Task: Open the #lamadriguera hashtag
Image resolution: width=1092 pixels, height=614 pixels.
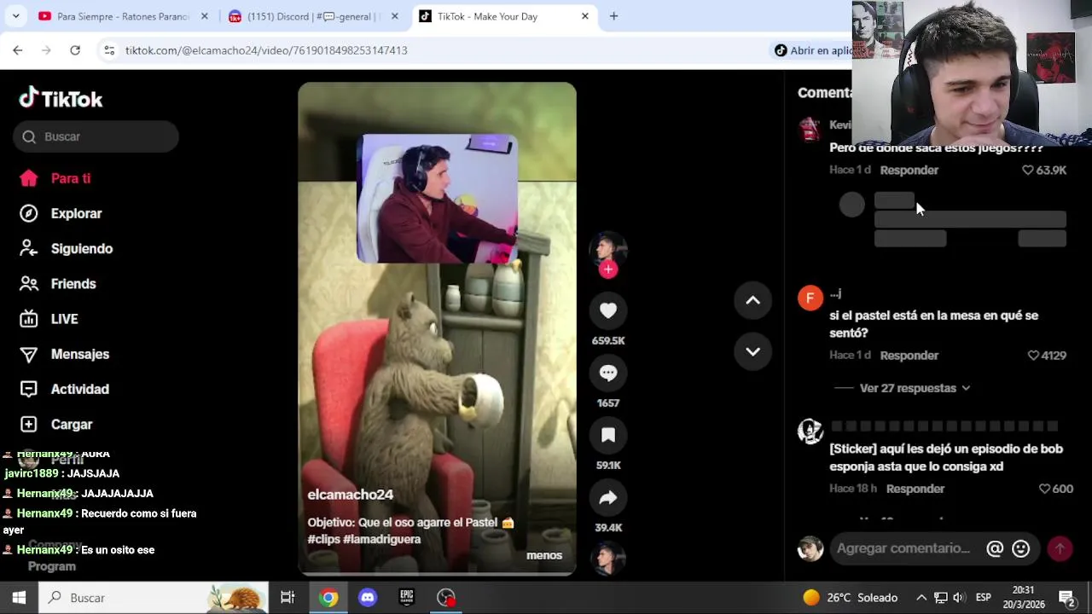Action: pos(382,539)
